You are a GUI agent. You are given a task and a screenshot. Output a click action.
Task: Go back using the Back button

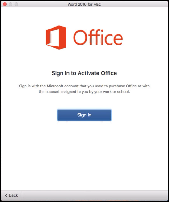(x=11, y=195)
